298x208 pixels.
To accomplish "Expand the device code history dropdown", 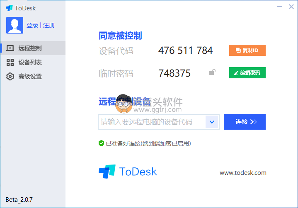I will pos(212,122).
